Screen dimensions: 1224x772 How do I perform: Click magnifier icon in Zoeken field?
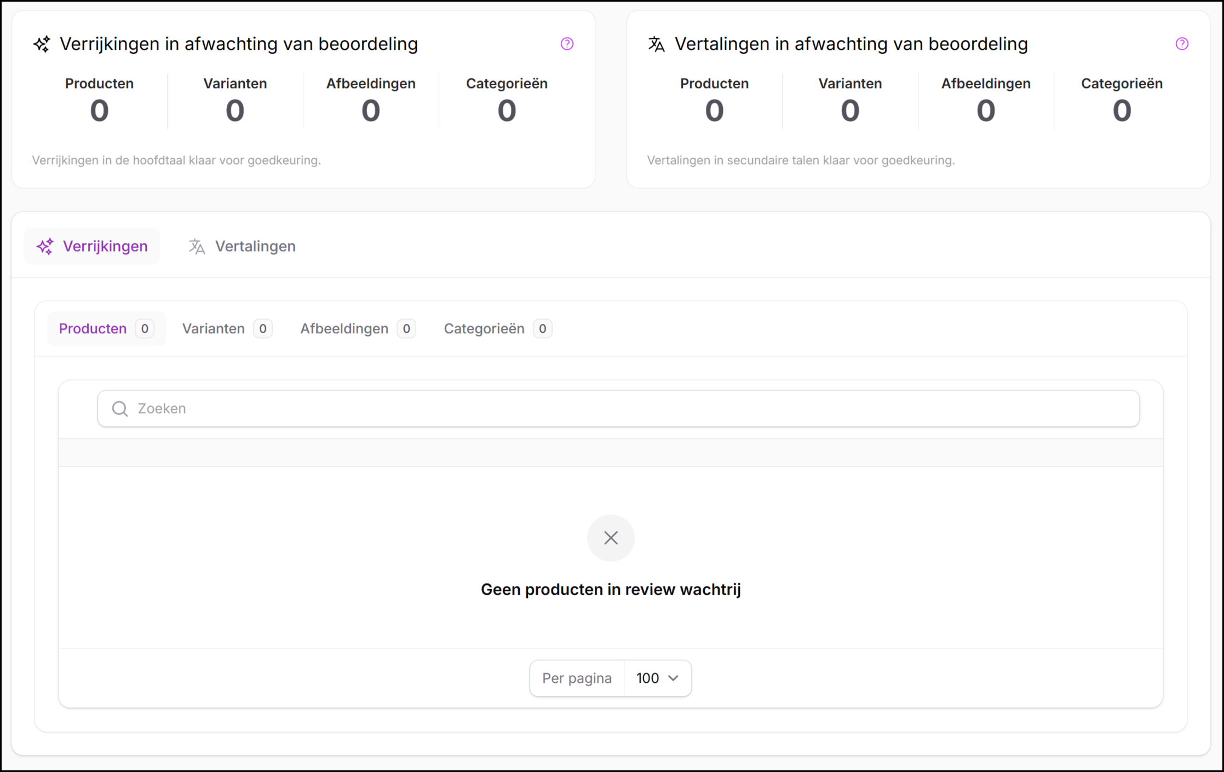(x=120, y=409)
